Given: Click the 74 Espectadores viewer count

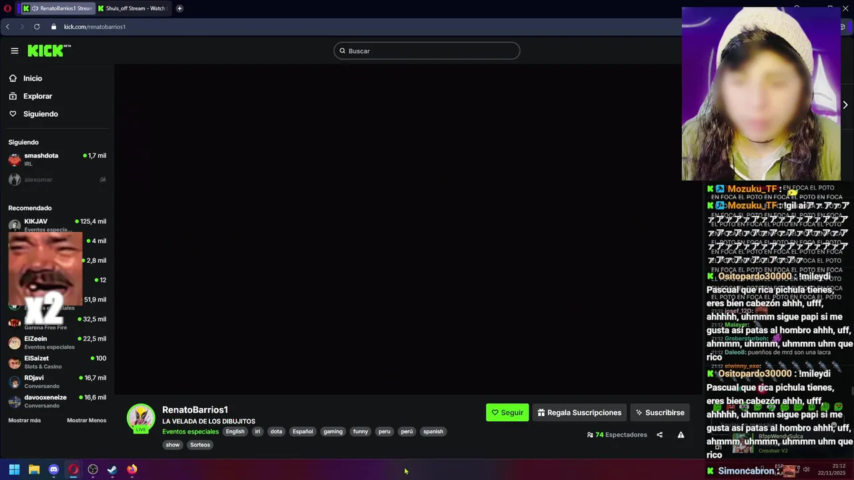Looking at the screenshot, I should point(617,435).
